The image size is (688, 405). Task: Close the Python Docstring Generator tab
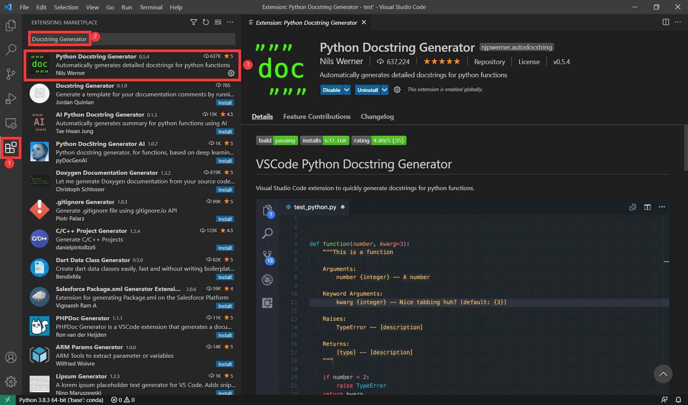pos(364,22)
